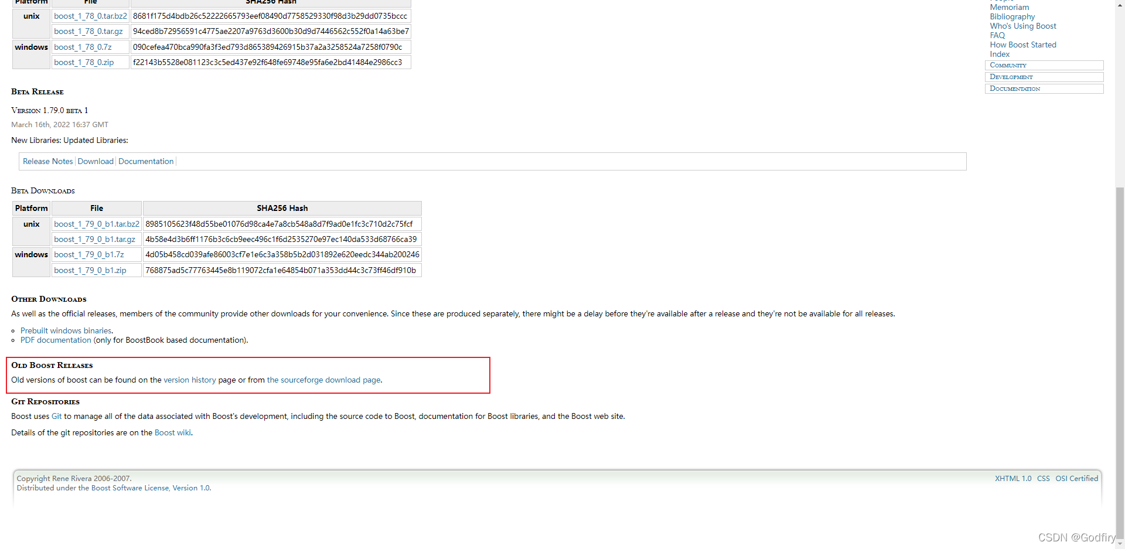The image size is (1125, 549).
Task: Open Index sidebar link
Action: (x=1000, y=54)
